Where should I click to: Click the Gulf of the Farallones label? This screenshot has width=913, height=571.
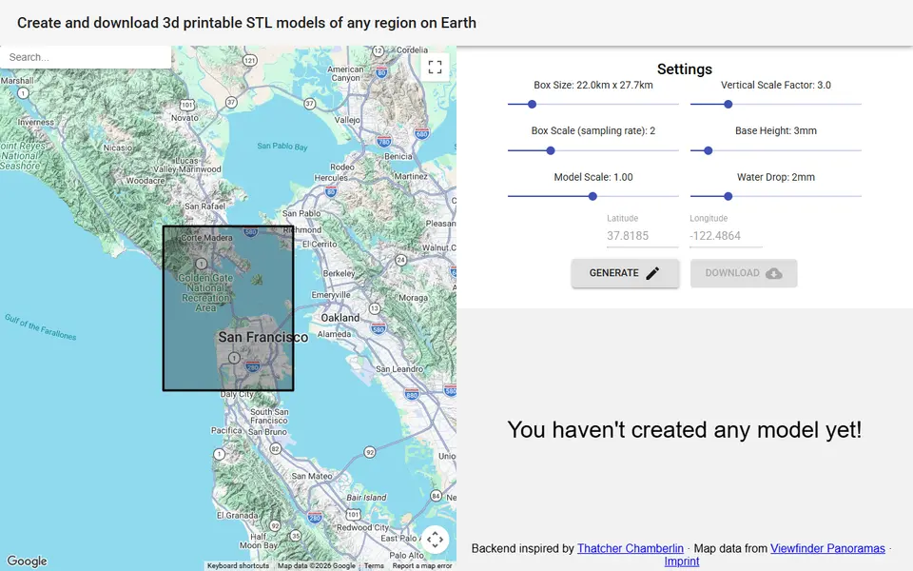click(40, 326)
